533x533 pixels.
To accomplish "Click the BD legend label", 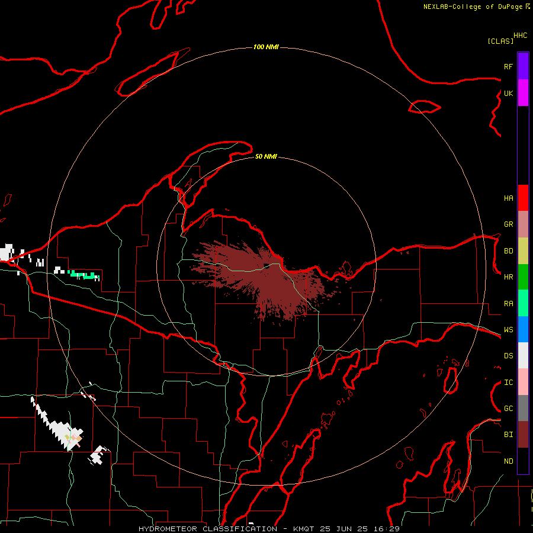I will [x=508, y=251].
